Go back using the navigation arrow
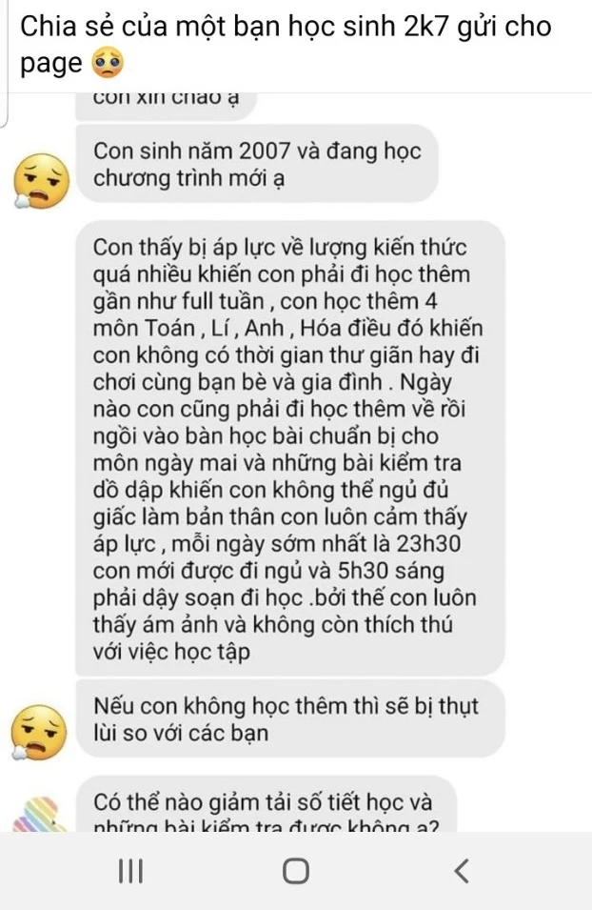The height and width of the screenshot is (910, 592). (x=462, y=871)
